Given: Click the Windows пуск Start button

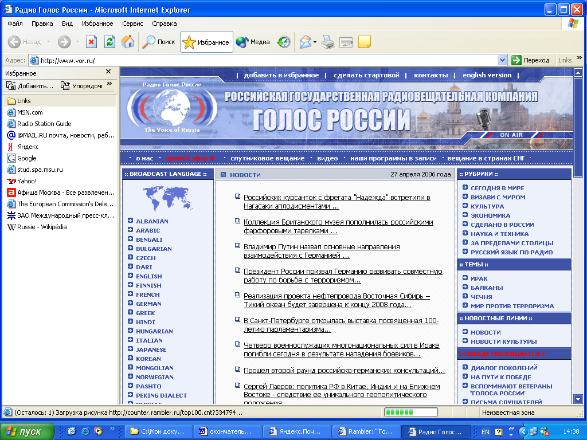Looking at the screenshot, I should 27,431.
